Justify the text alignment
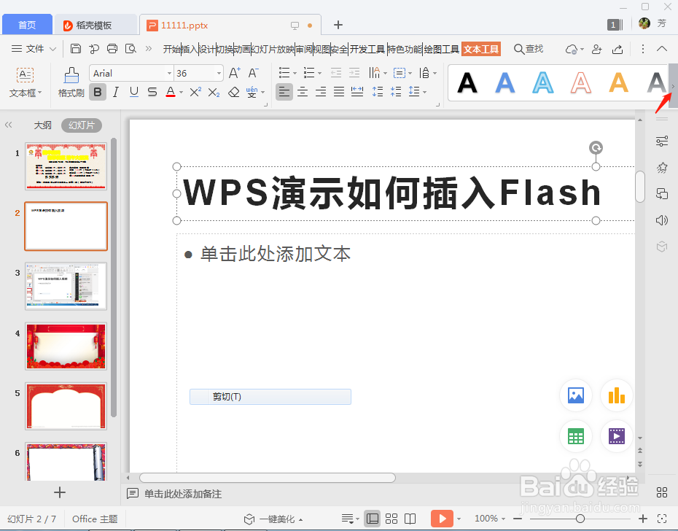This screenshot has height=531, width=678. click(339, 92)
